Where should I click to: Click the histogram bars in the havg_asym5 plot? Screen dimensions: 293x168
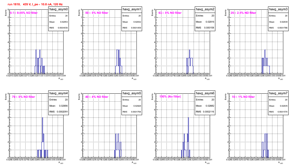(x=118, y=146)
